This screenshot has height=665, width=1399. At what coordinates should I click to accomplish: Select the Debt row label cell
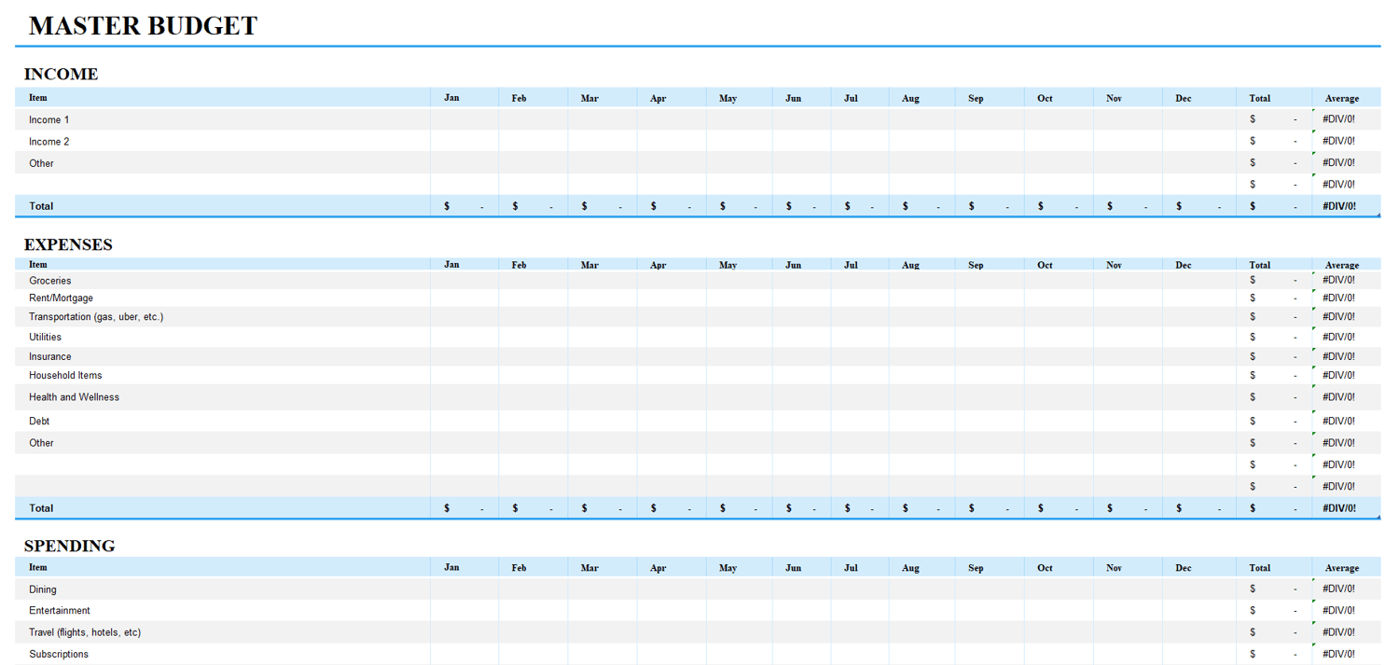(x=222, y=422)
